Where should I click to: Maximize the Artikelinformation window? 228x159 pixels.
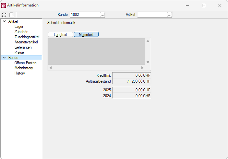(203, 6)
